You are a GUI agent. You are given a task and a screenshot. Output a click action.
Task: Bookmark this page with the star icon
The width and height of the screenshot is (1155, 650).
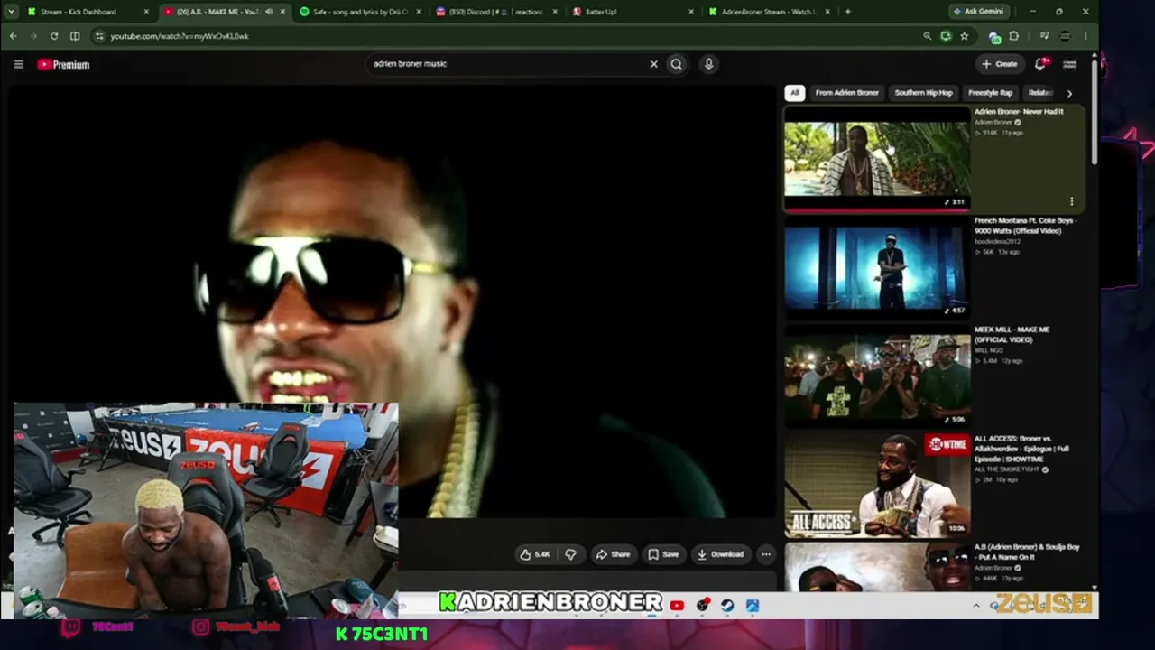(x=964, y=36)
